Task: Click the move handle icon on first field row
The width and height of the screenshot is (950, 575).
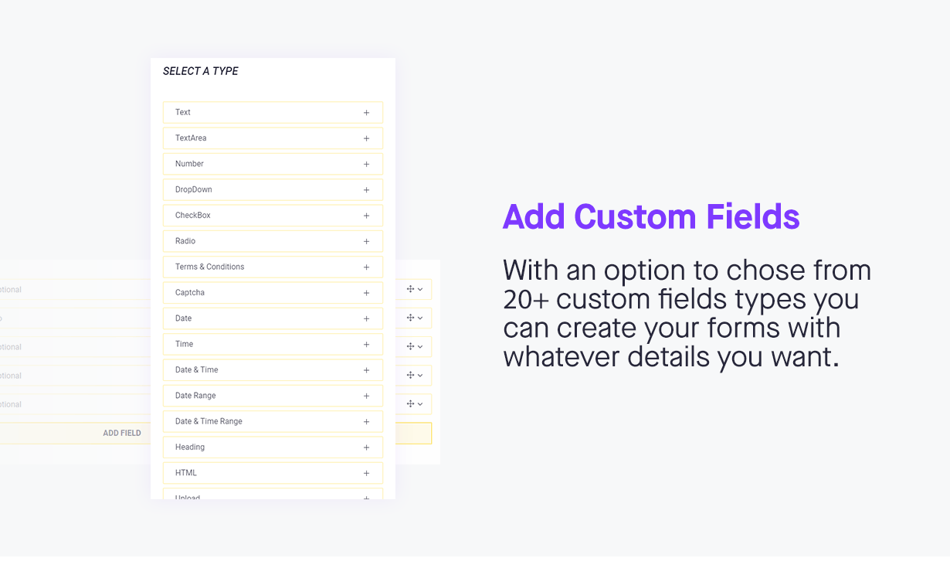Action: pyautogui.click(x=410, y=289)
